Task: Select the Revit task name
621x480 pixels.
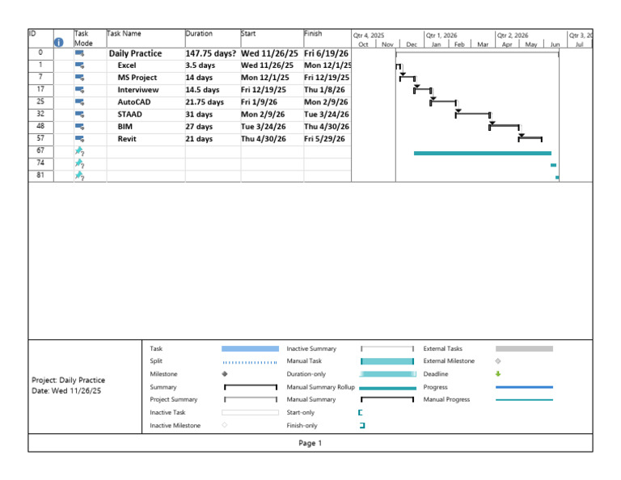Action: [x=127, y=139]
